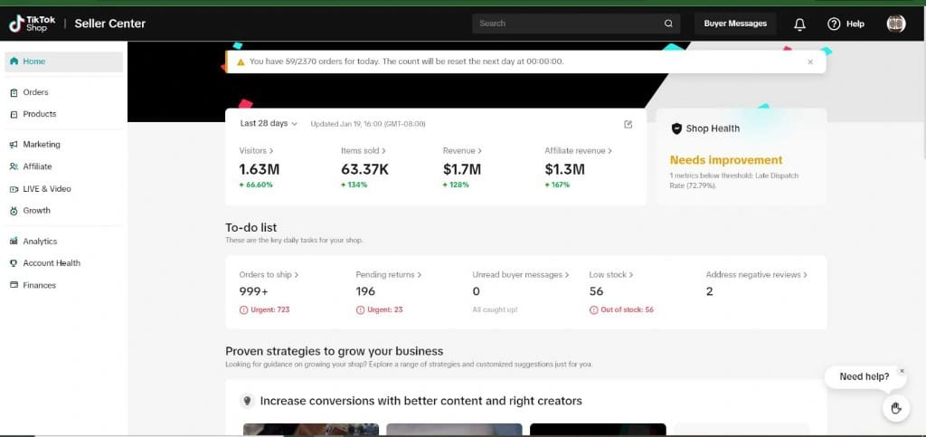This screenshot has width=926, height=437.
Task: Click the third dark strategy thumbnail
Action: tap(598, 430)
